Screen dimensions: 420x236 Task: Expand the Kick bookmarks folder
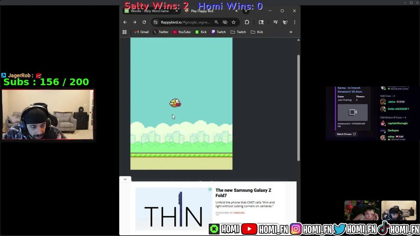257,32
